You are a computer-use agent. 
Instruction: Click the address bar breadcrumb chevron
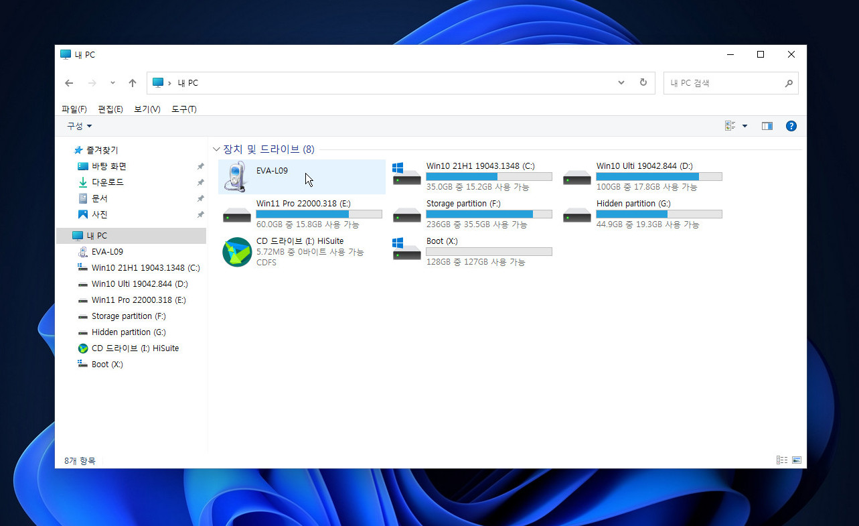pyautogui.click(x=170, y=83)
